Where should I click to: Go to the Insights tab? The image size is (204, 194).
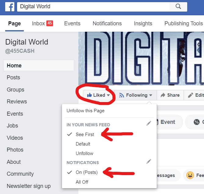pyautogui.click(x=143, y=23)
